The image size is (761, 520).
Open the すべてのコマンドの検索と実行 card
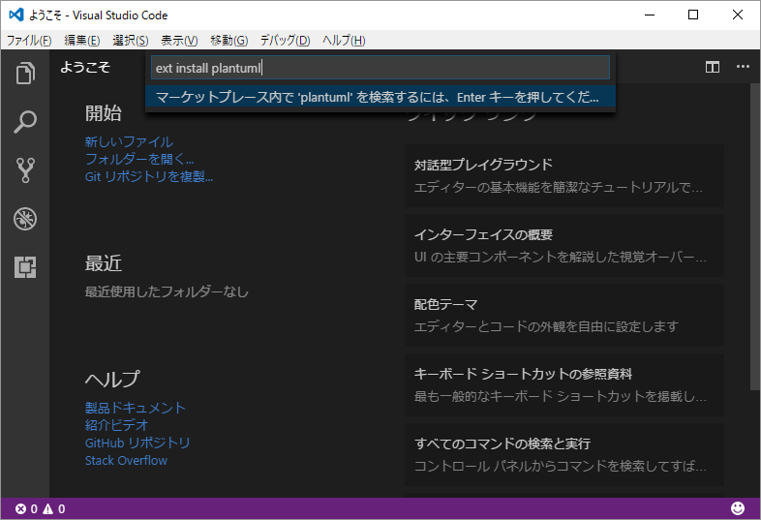coord(563,454)
